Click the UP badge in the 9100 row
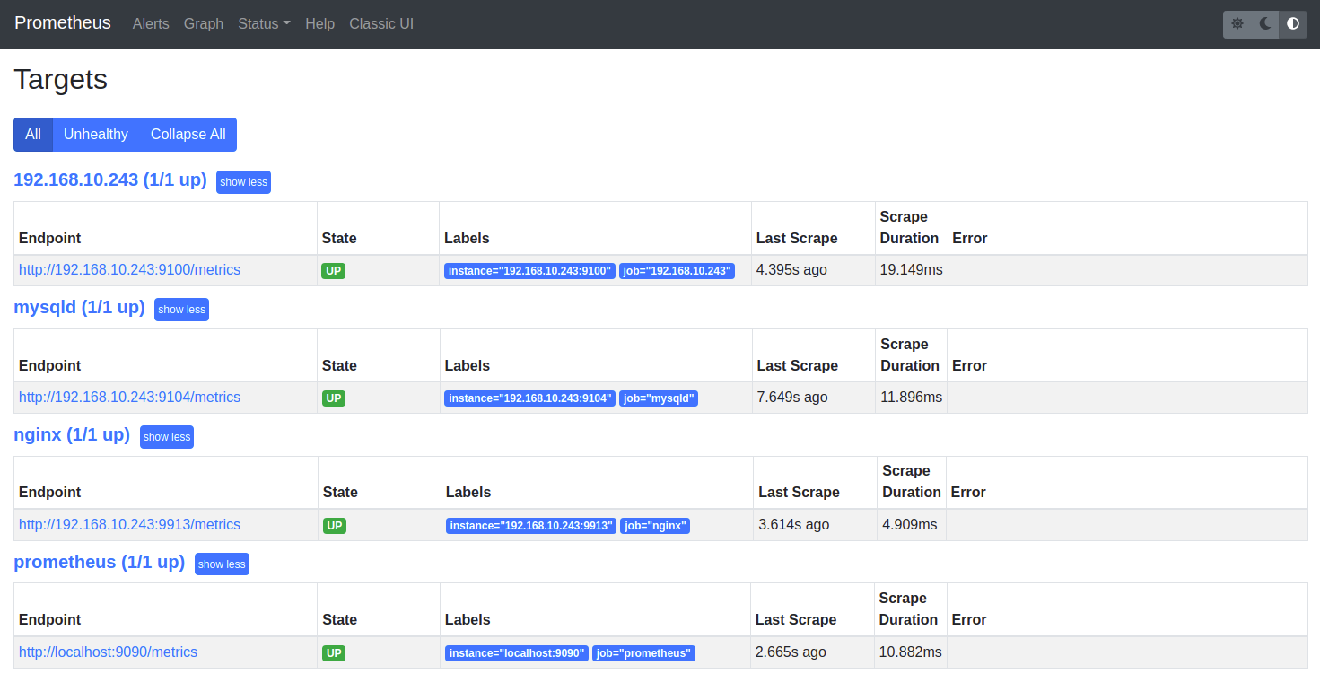 pyautogui.click(x=334, y=271)
